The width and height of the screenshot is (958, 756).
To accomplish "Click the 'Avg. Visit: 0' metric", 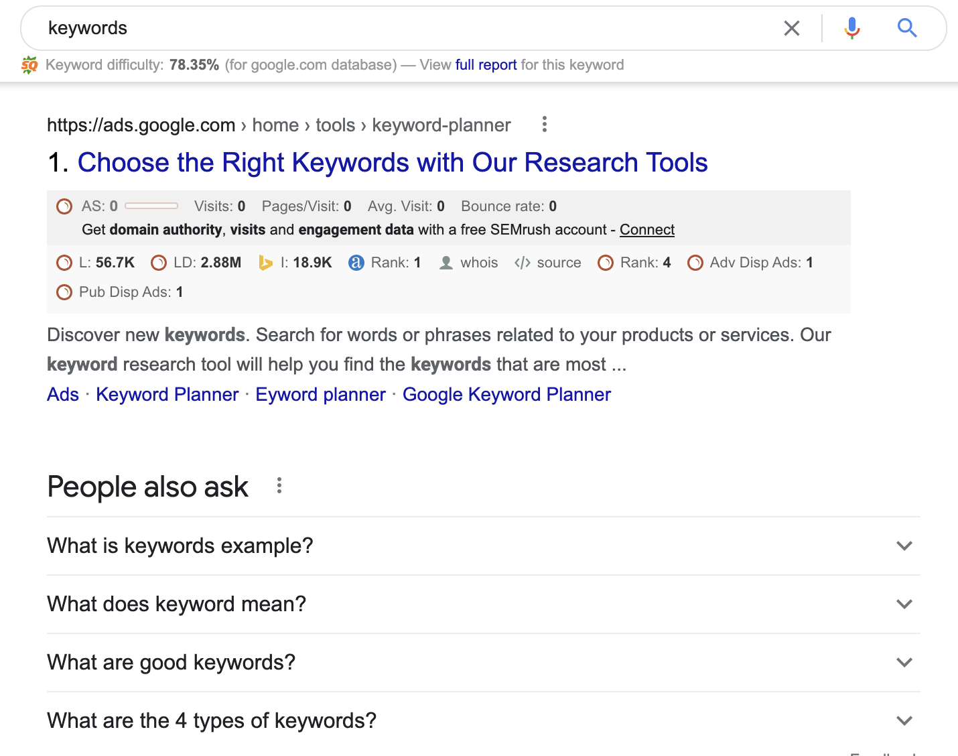I will coord(406,206).
